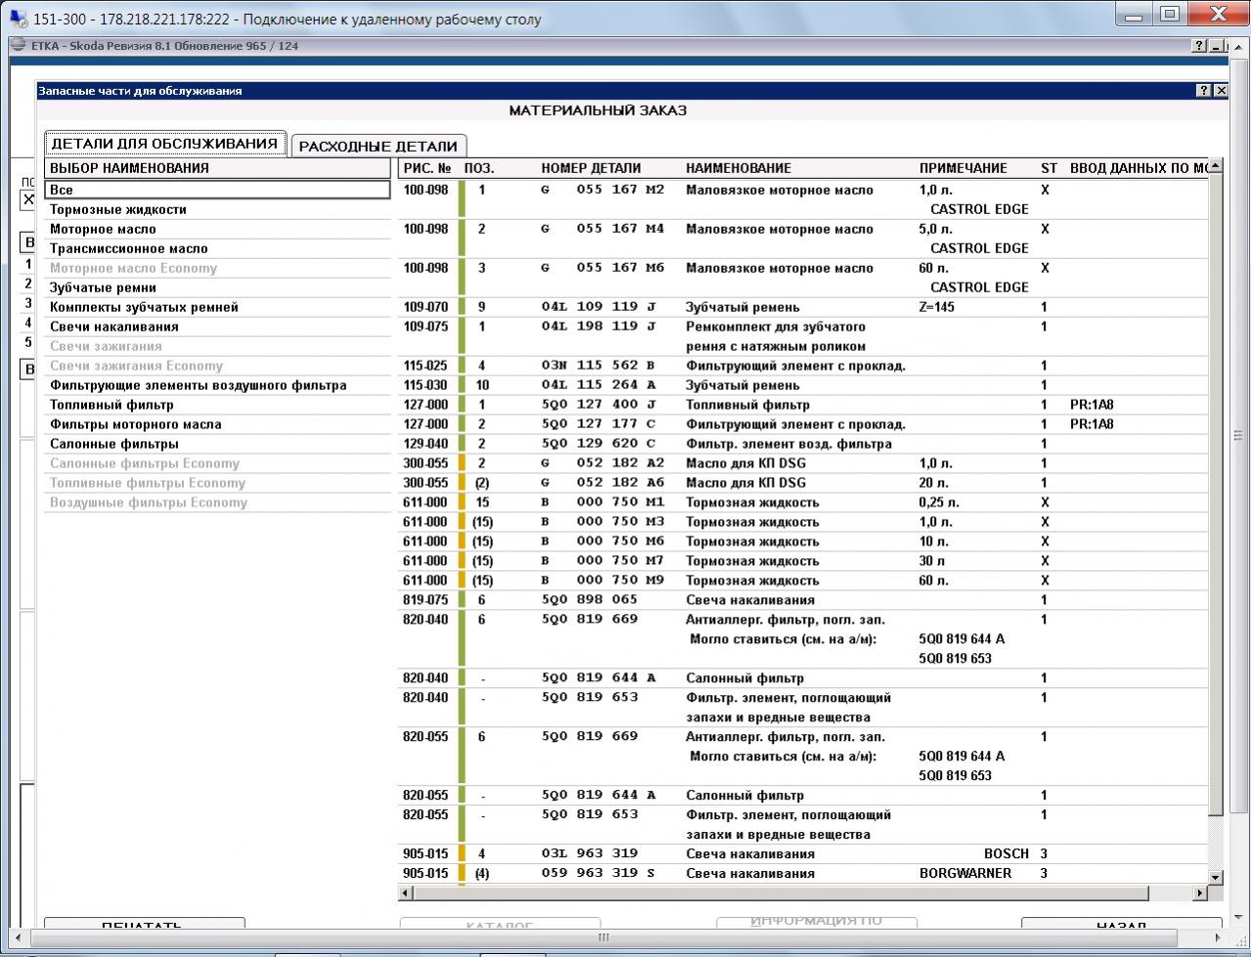Select 'Все' in the name selection list
1251x957 pixels.
(217, 190)
